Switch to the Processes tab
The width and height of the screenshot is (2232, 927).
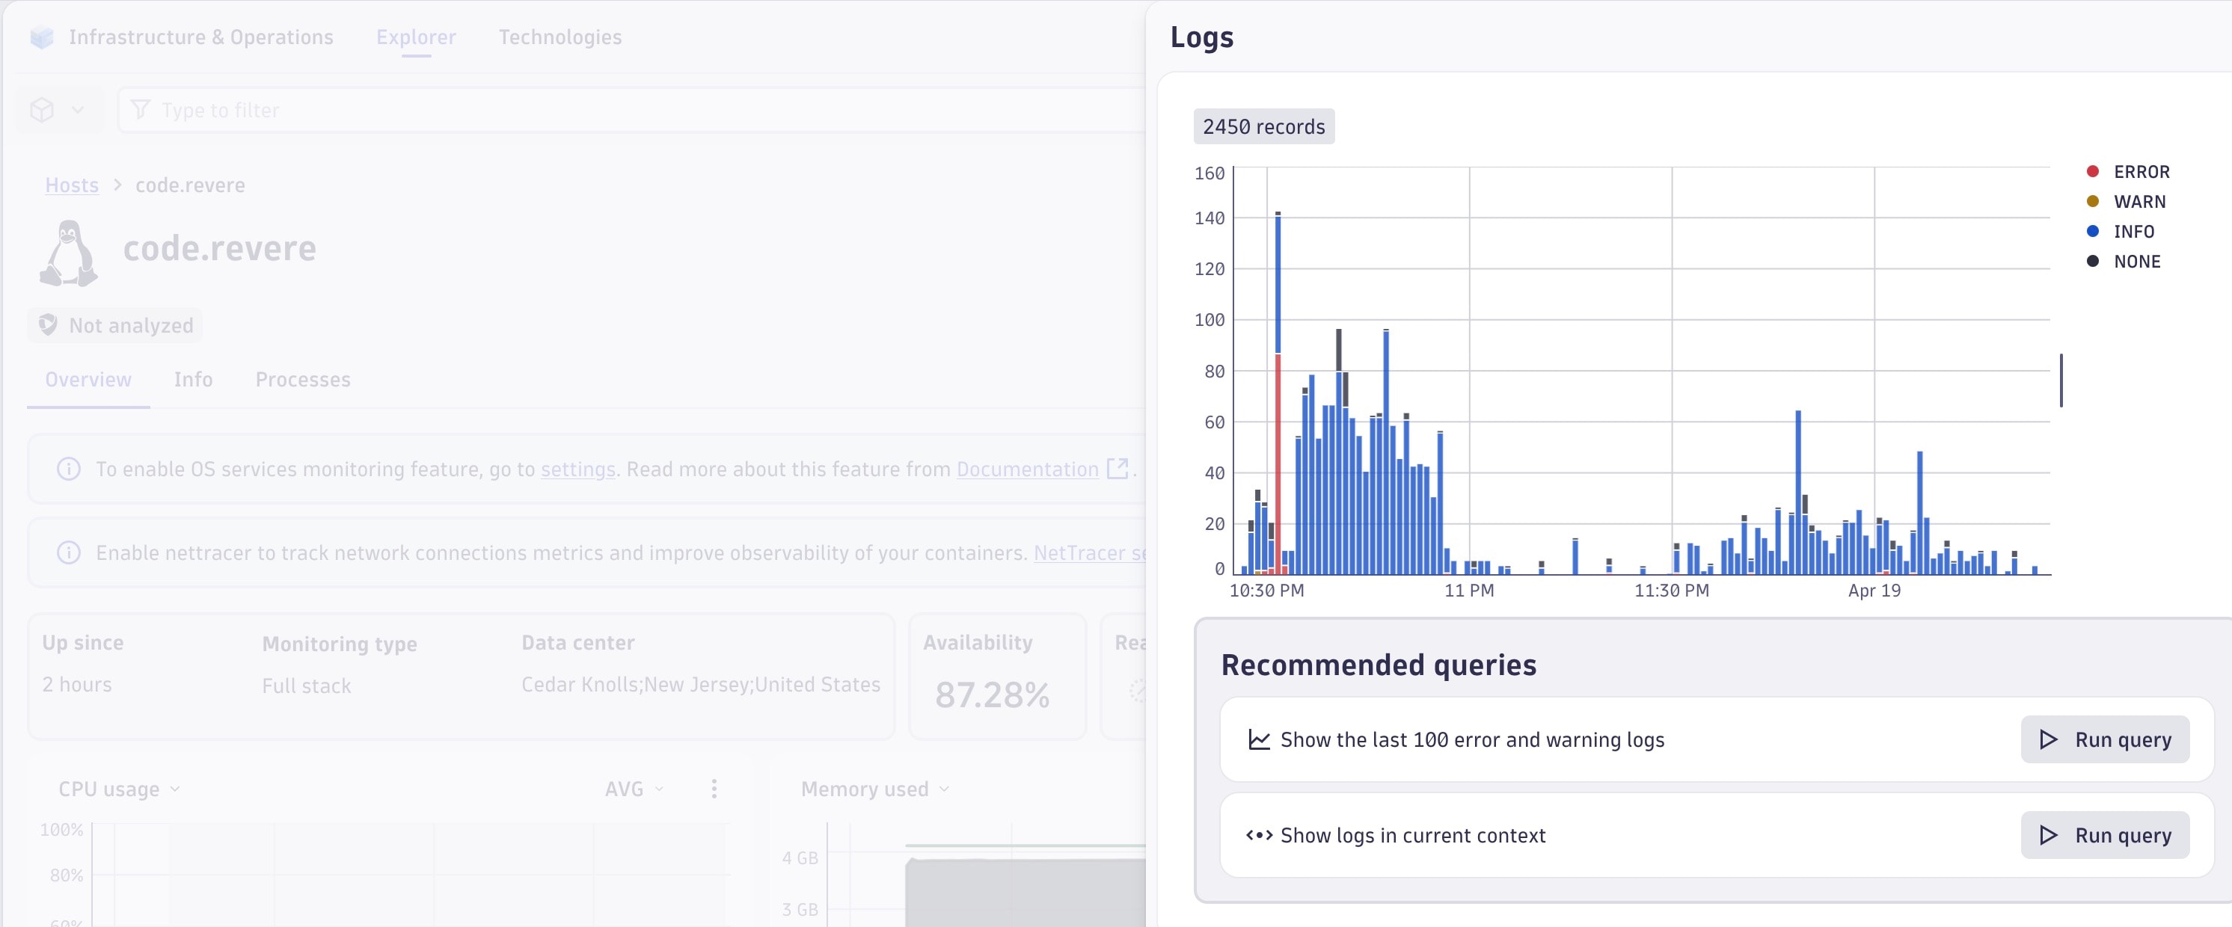[x=302, y=380]
